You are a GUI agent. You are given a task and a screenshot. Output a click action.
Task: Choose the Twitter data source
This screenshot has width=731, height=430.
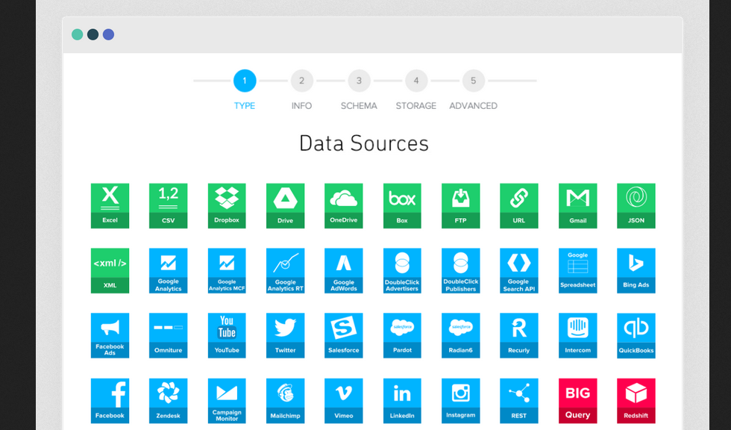pyautogui.click(x=285, y=335)
